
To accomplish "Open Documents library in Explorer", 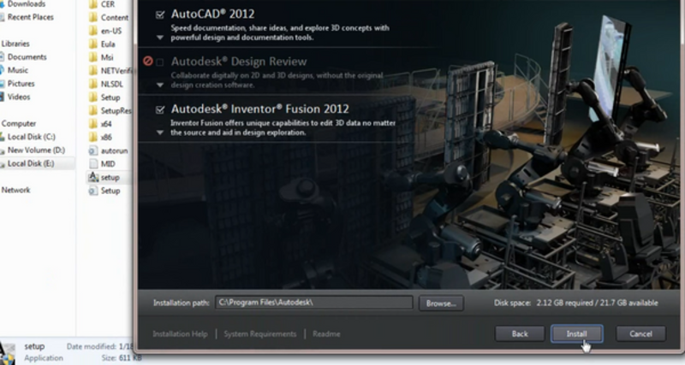I will click(x=27, y=56).
